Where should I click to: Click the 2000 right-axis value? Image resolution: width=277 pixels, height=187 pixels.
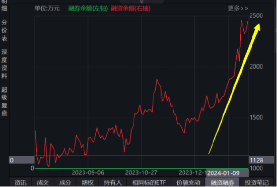coord(256,67)
